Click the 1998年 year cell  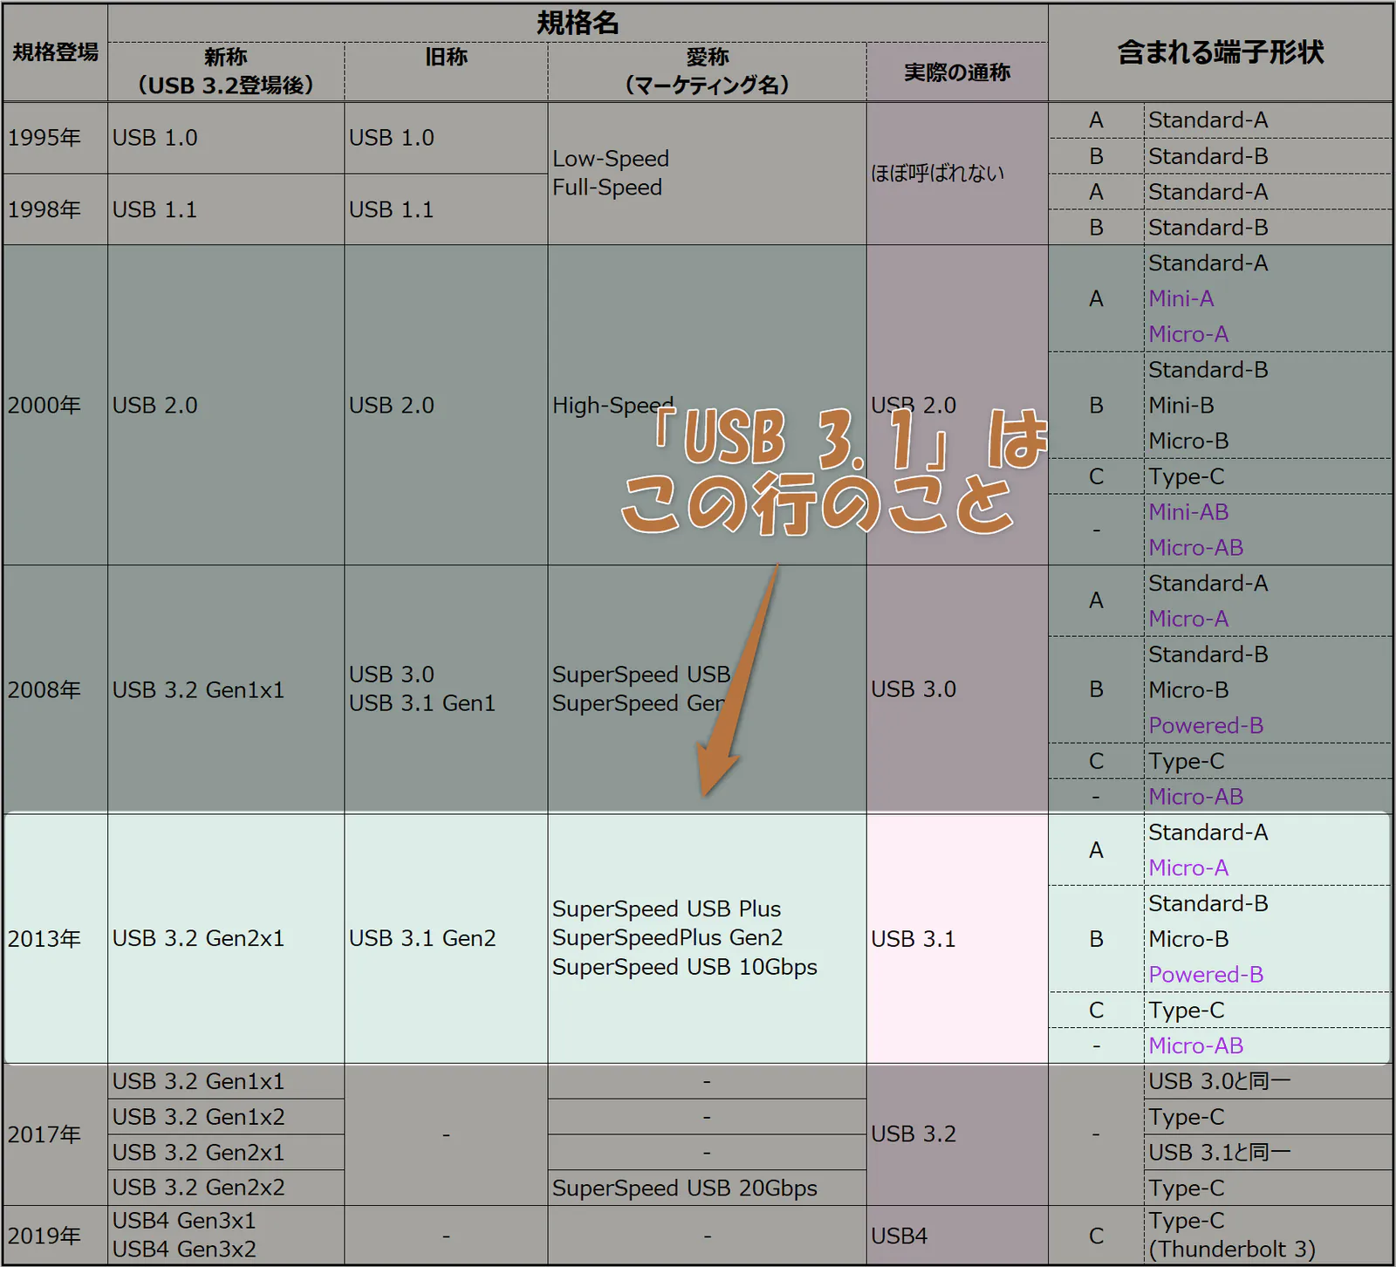click(x=56, y=209)
